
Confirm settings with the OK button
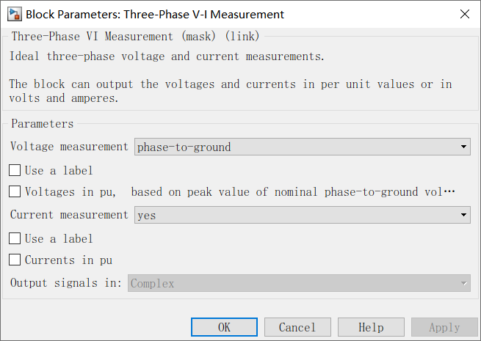224,327
